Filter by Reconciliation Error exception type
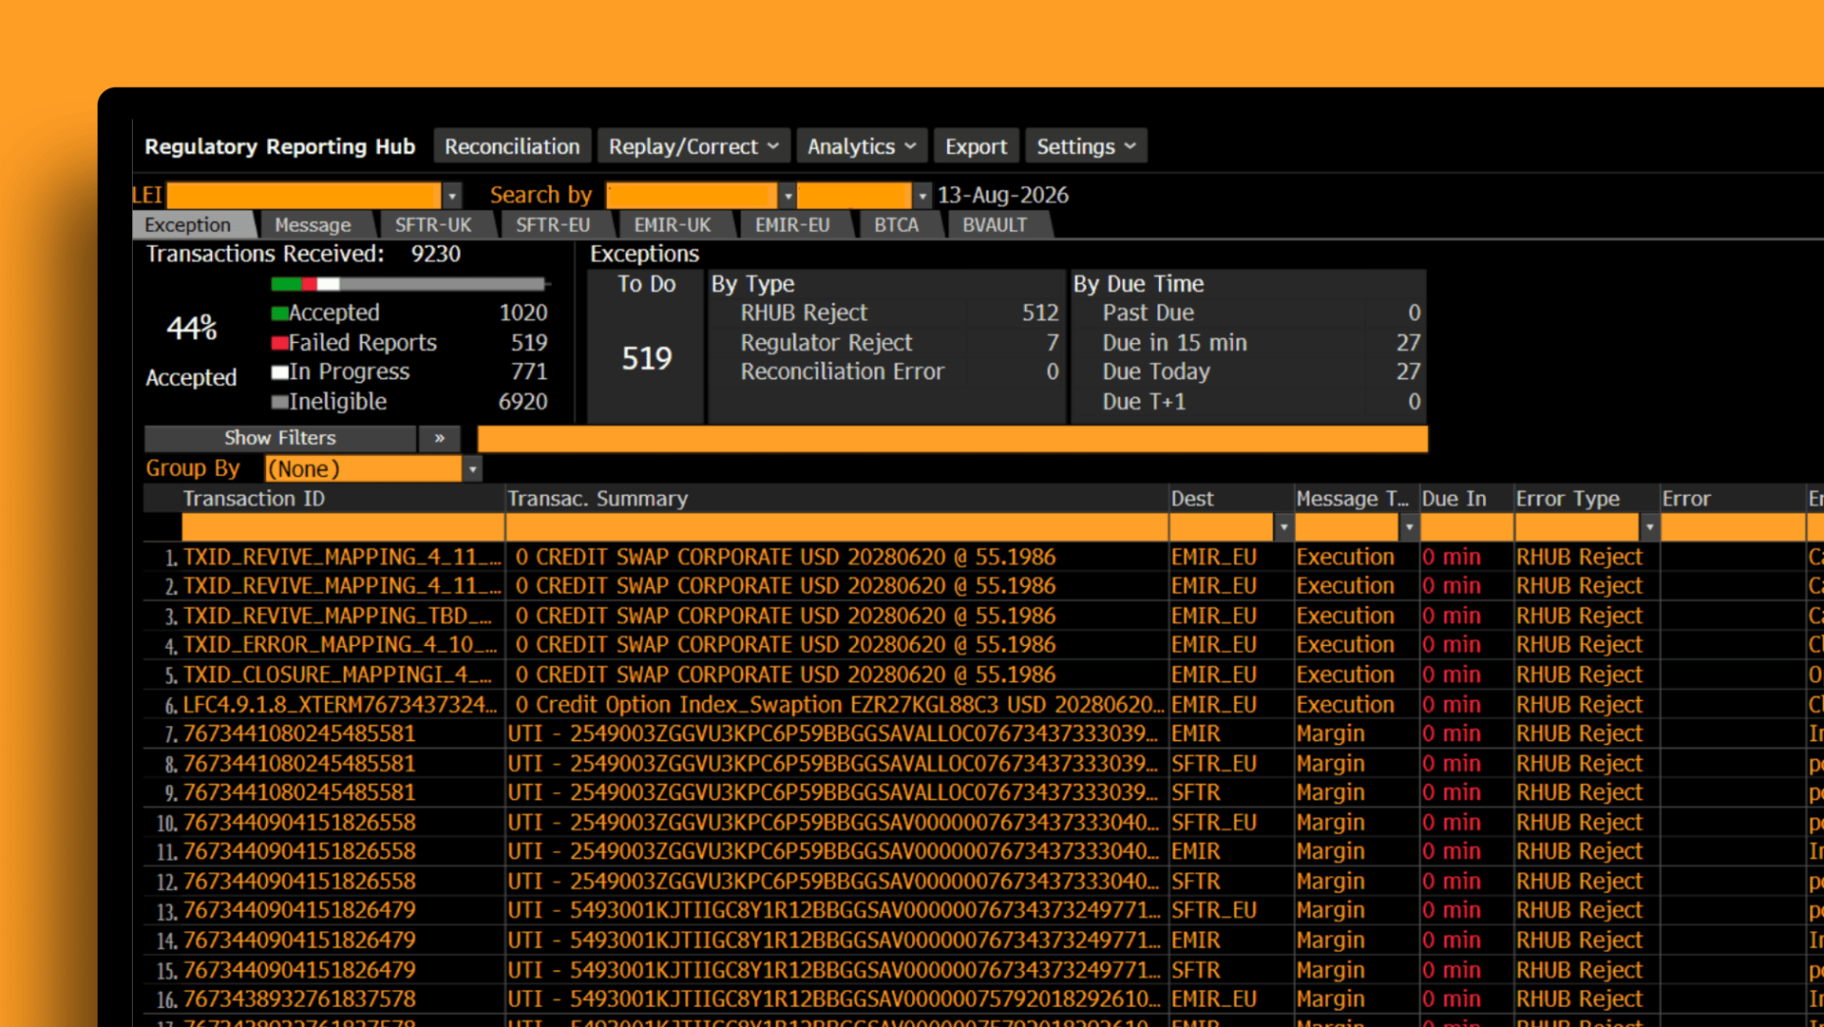The height and width of the screenshot is (1027, 1824). [x=884, y=371]
